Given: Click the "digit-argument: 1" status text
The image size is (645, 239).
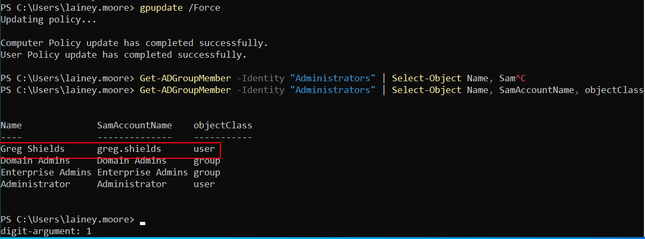Looking at the screenshot, I should click(46, 231).
